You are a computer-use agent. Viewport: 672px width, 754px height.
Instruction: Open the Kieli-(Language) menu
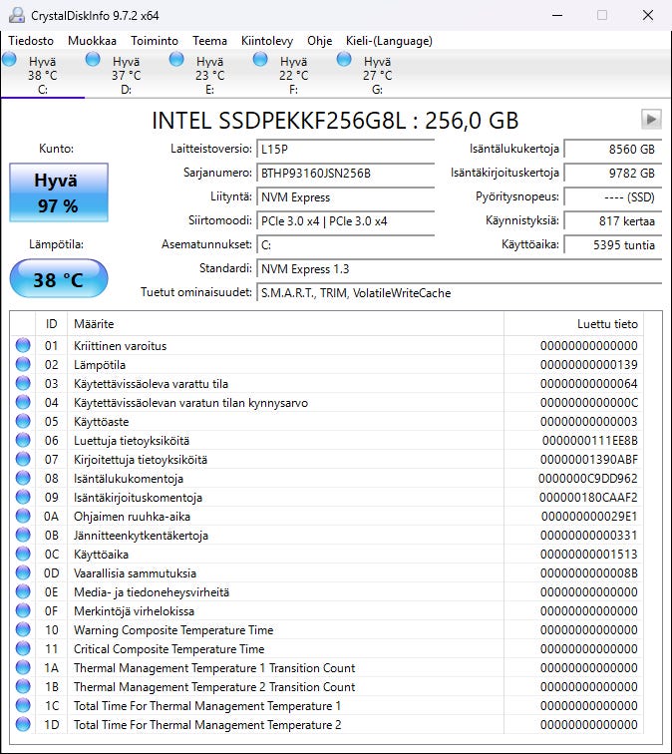click(x=388, y=41)
